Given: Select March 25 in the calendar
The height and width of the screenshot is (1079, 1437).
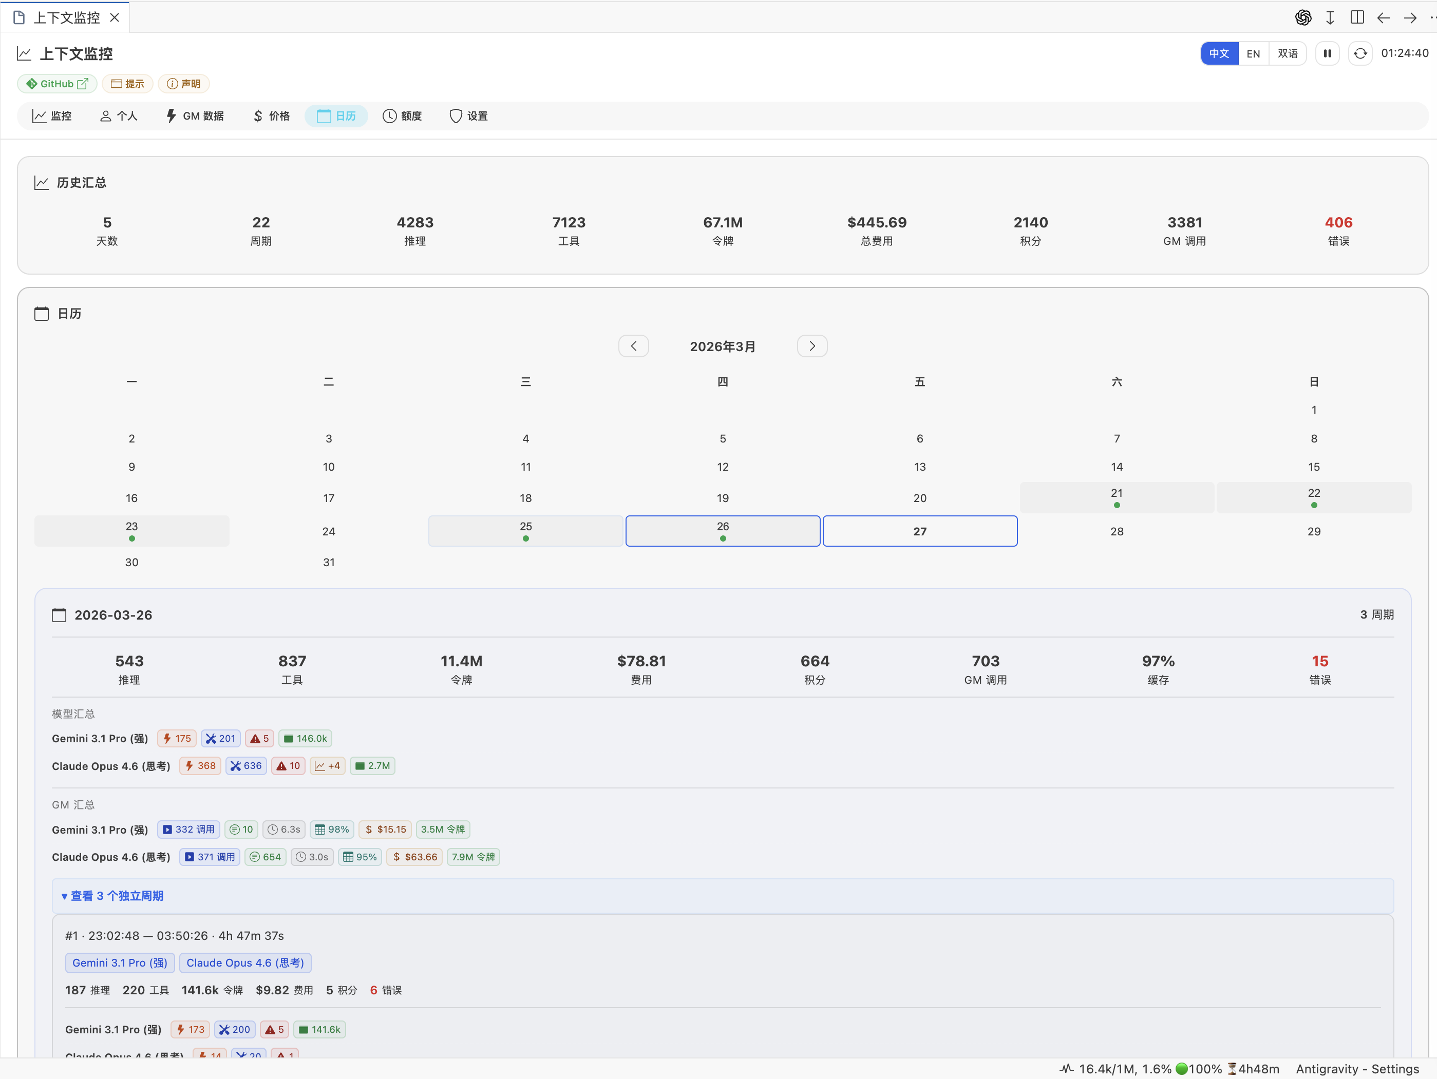Looking at the screenshot, I should pos(525,531).
